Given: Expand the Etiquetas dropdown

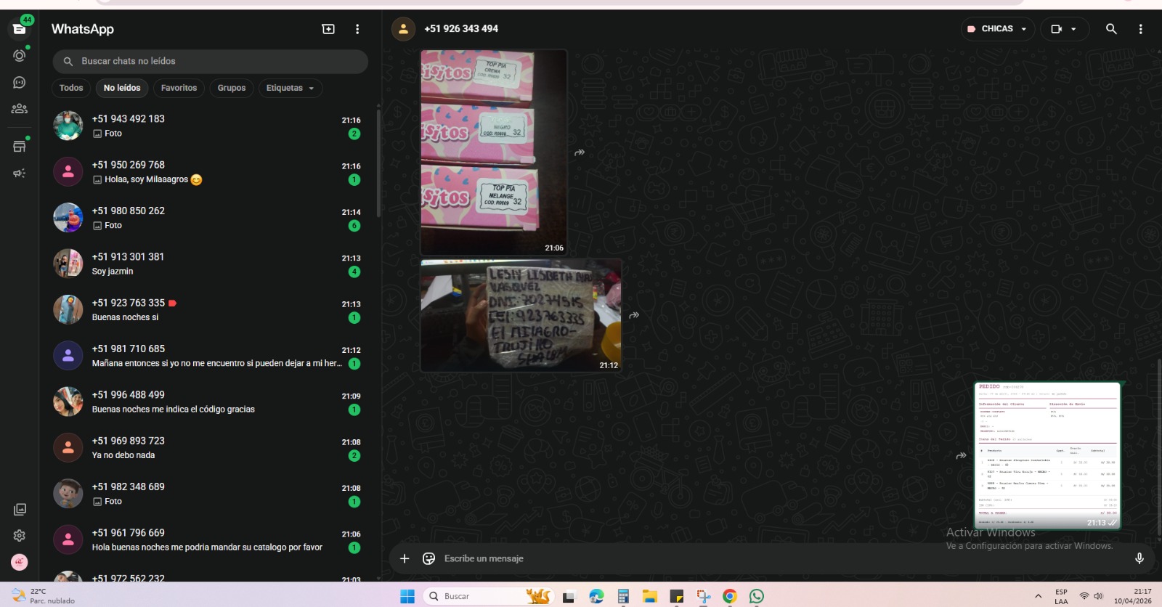Looking at the screenshot, I should (x=290, y=88).
